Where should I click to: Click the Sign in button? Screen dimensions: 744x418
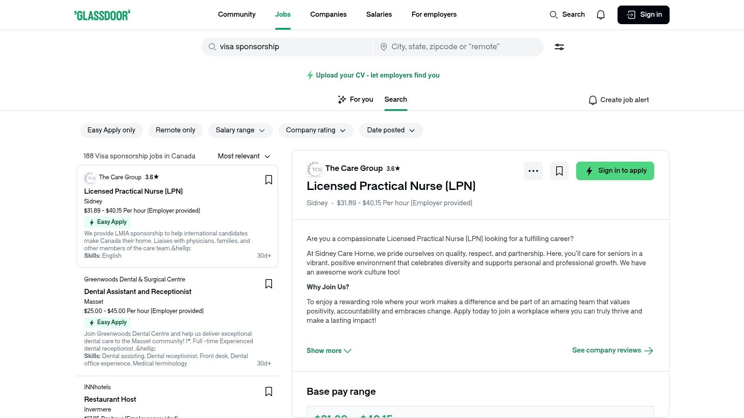tap(644, 15)
